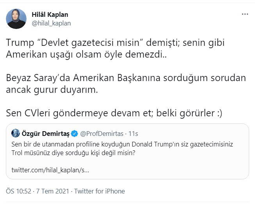Click the ÖS 10:52 time link

(19, 191)
